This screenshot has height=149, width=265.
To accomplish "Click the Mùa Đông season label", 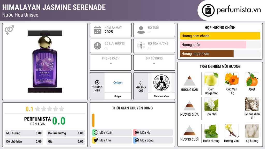I will point(147,140).
